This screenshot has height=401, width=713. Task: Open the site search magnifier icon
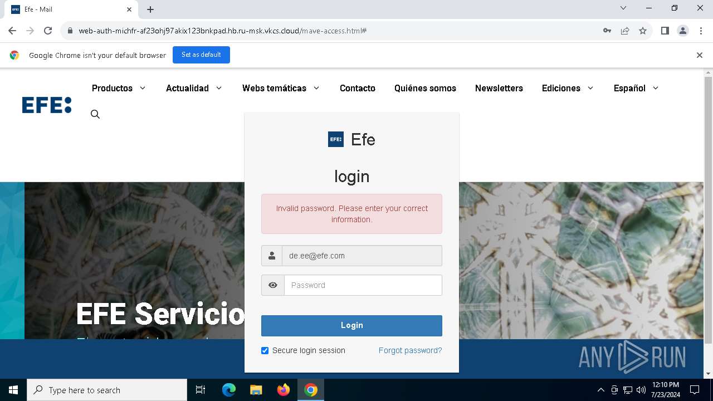click(x=95, y=114)
